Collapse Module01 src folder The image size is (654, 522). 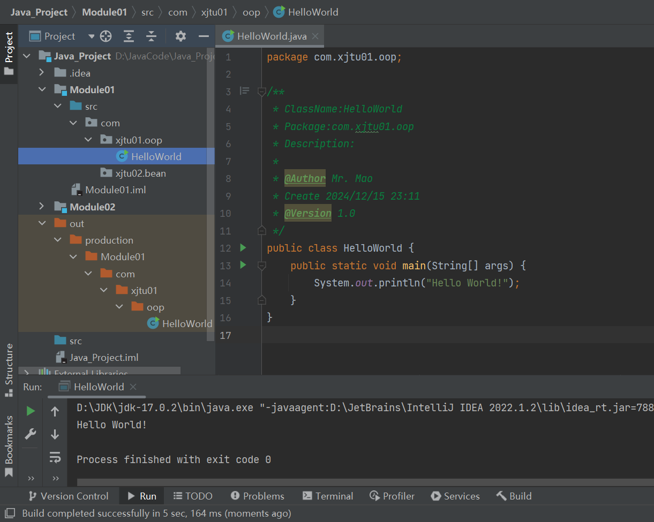(x=57, y=106)
